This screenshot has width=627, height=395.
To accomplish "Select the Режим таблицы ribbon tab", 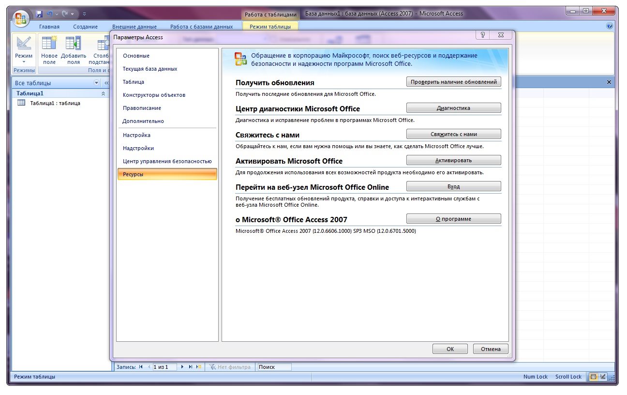I will [270, 27].
